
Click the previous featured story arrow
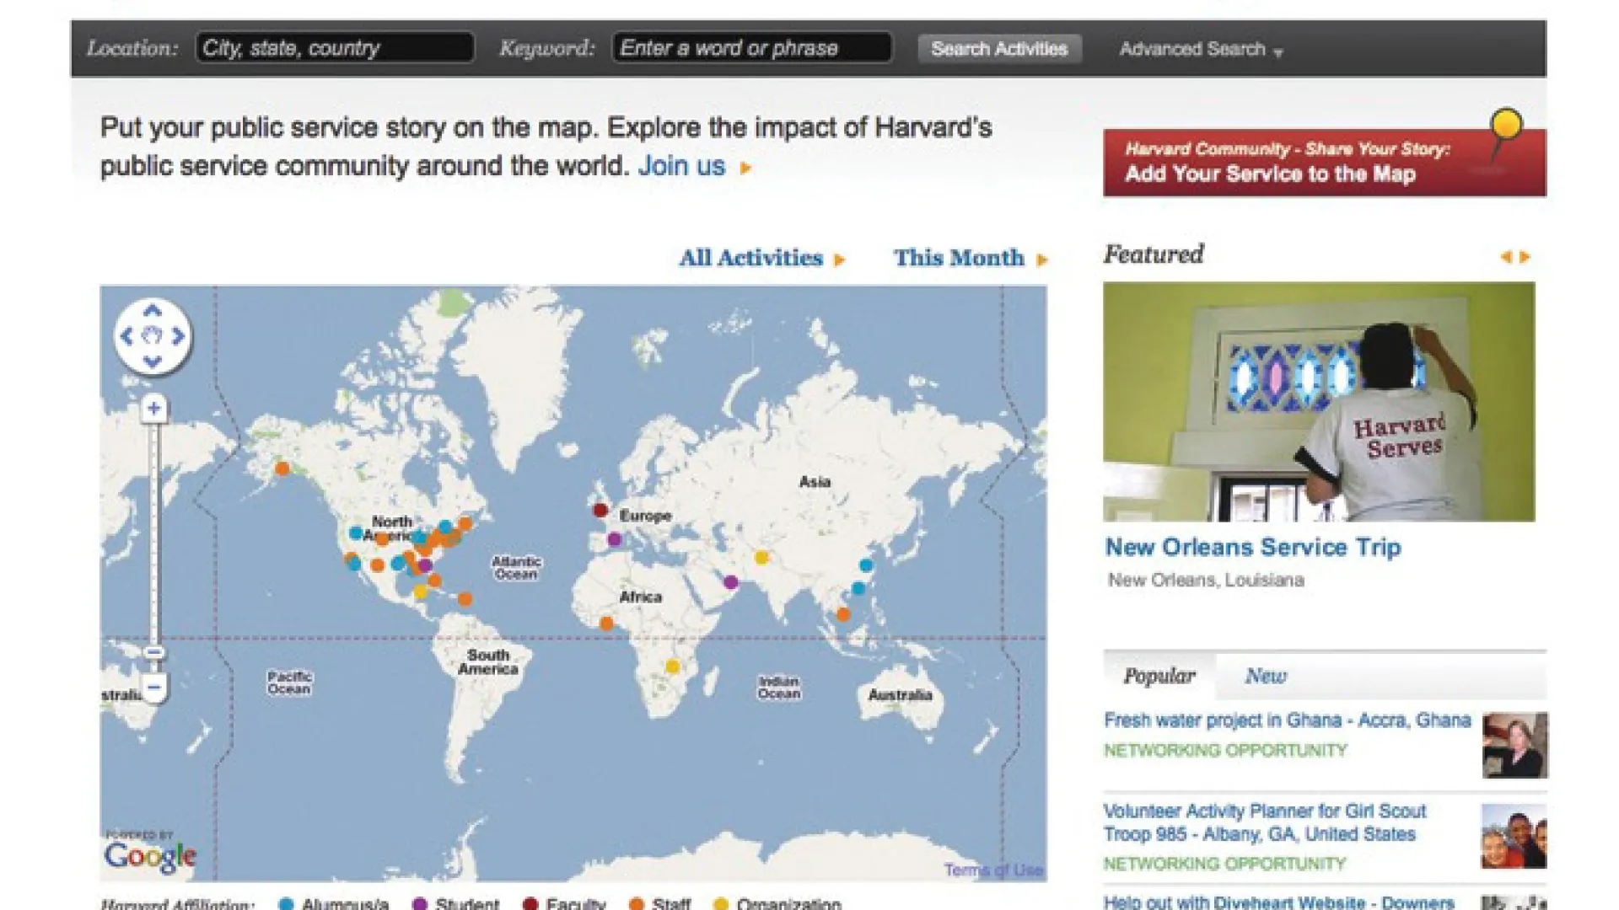(1505, 257)
